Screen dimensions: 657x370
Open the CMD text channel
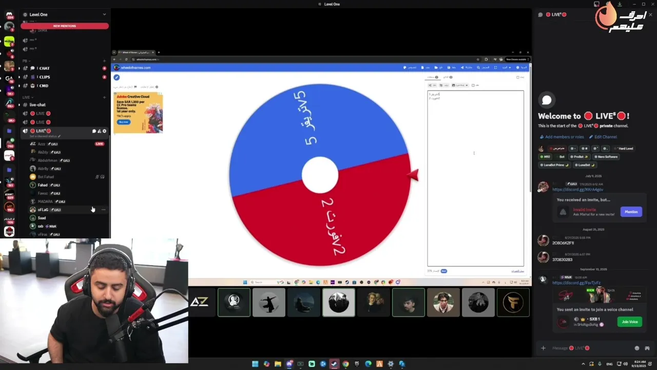click(64, 86)
